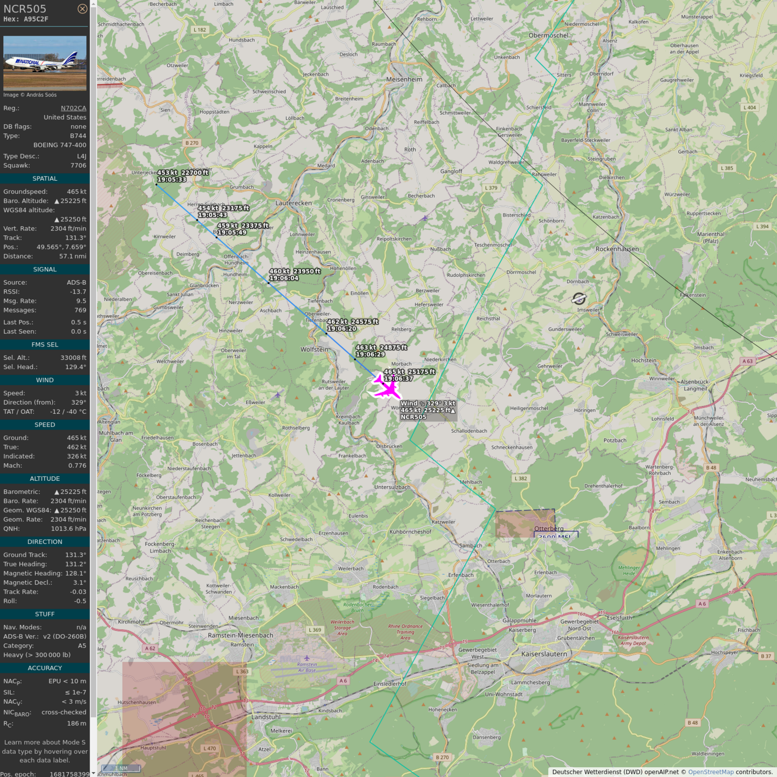The width and height of the screenshot is (777, 777).
Task: Click the 1 NM map scale bar
Action: pos(121,768)
